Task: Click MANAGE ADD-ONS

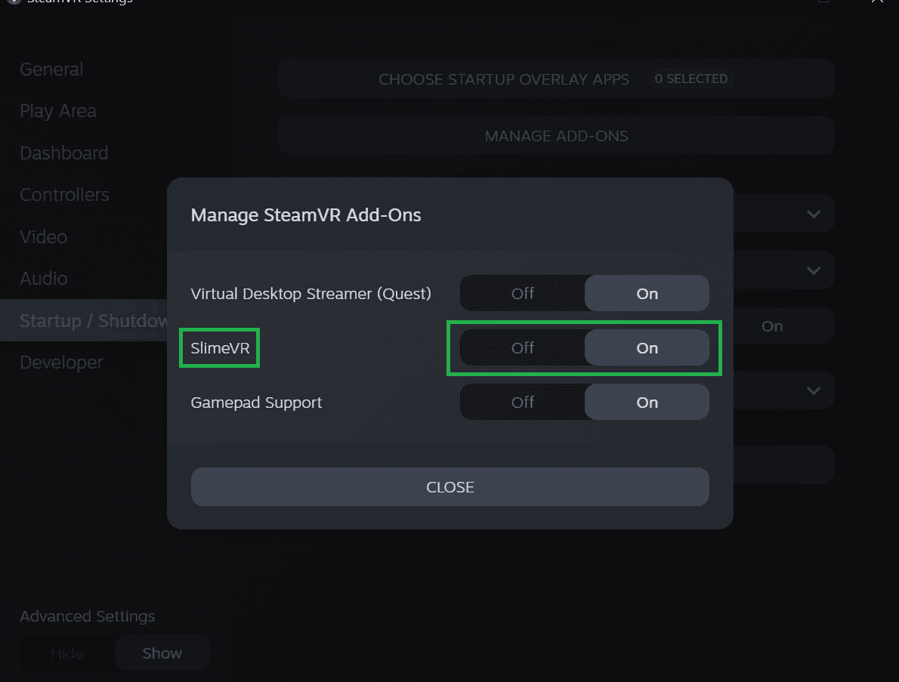Action: 555,136
